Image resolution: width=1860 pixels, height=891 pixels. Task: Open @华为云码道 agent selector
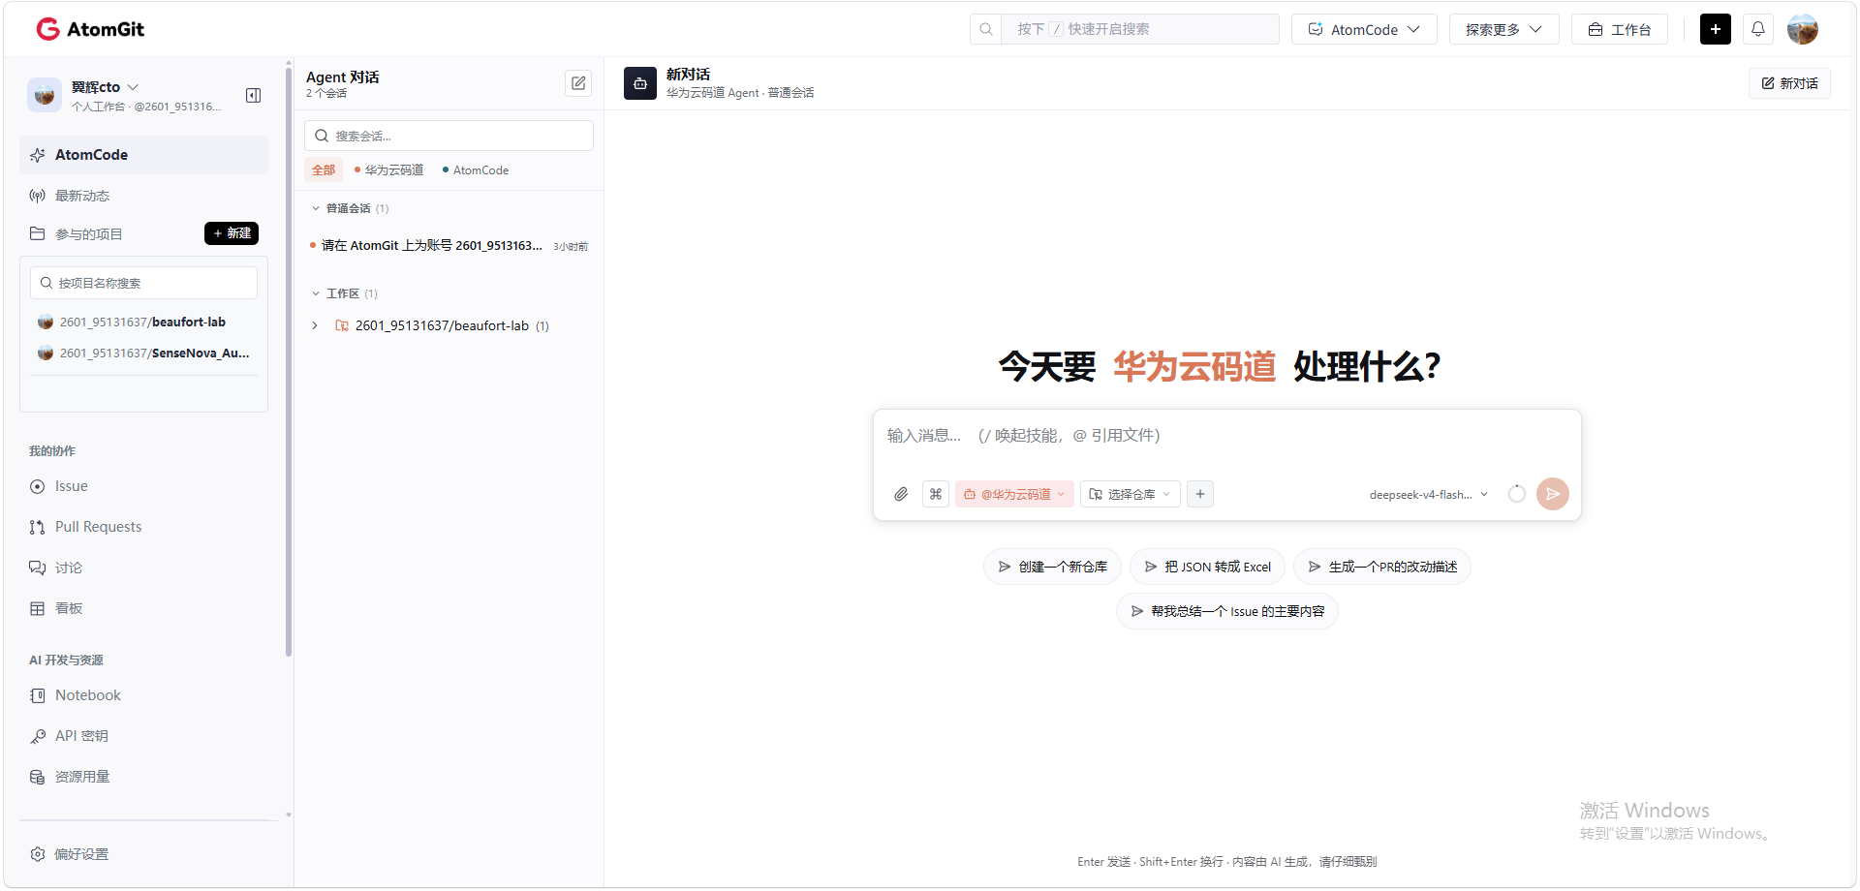(x=1014, y=494)
